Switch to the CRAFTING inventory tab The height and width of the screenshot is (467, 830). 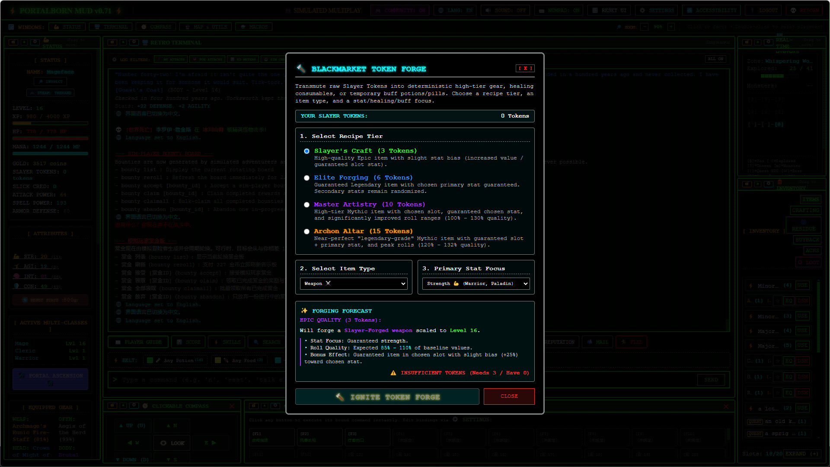[805, 210]
